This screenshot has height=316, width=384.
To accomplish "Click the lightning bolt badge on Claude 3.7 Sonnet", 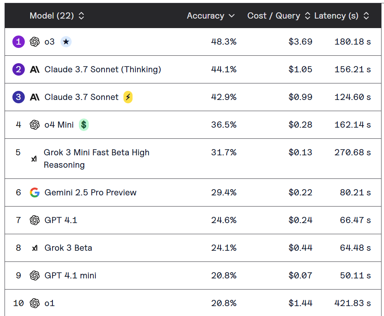I will [x=128, y=97].
